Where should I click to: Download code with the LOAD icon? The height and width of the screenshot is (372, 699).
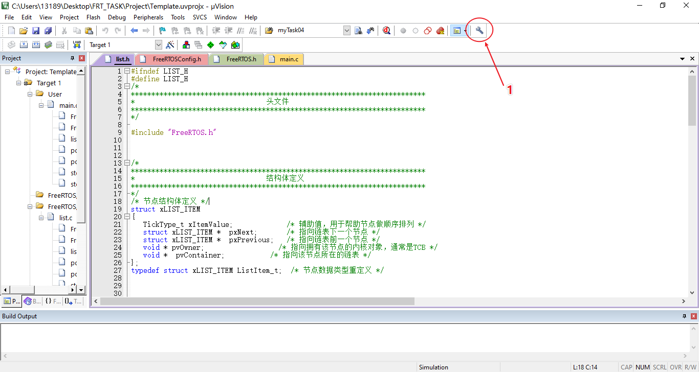77,45
